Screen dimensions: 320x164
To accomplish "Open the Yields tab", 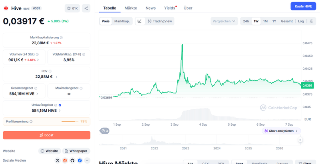I will [170, 8].
